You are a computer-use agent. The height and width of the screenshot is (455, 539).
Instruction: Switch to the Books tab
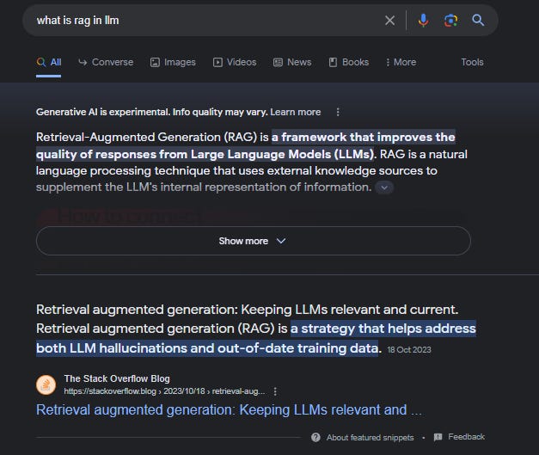pyautogui.click(x=349, y=62)
